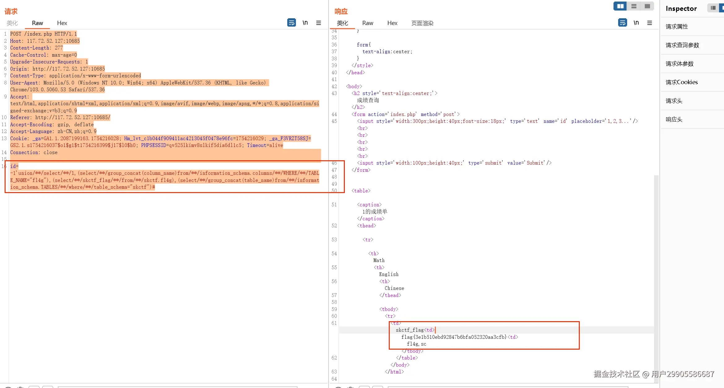This screenshot has width=724, height=388.
Task: Show \n characters in response panel
Action: point(636,23)
